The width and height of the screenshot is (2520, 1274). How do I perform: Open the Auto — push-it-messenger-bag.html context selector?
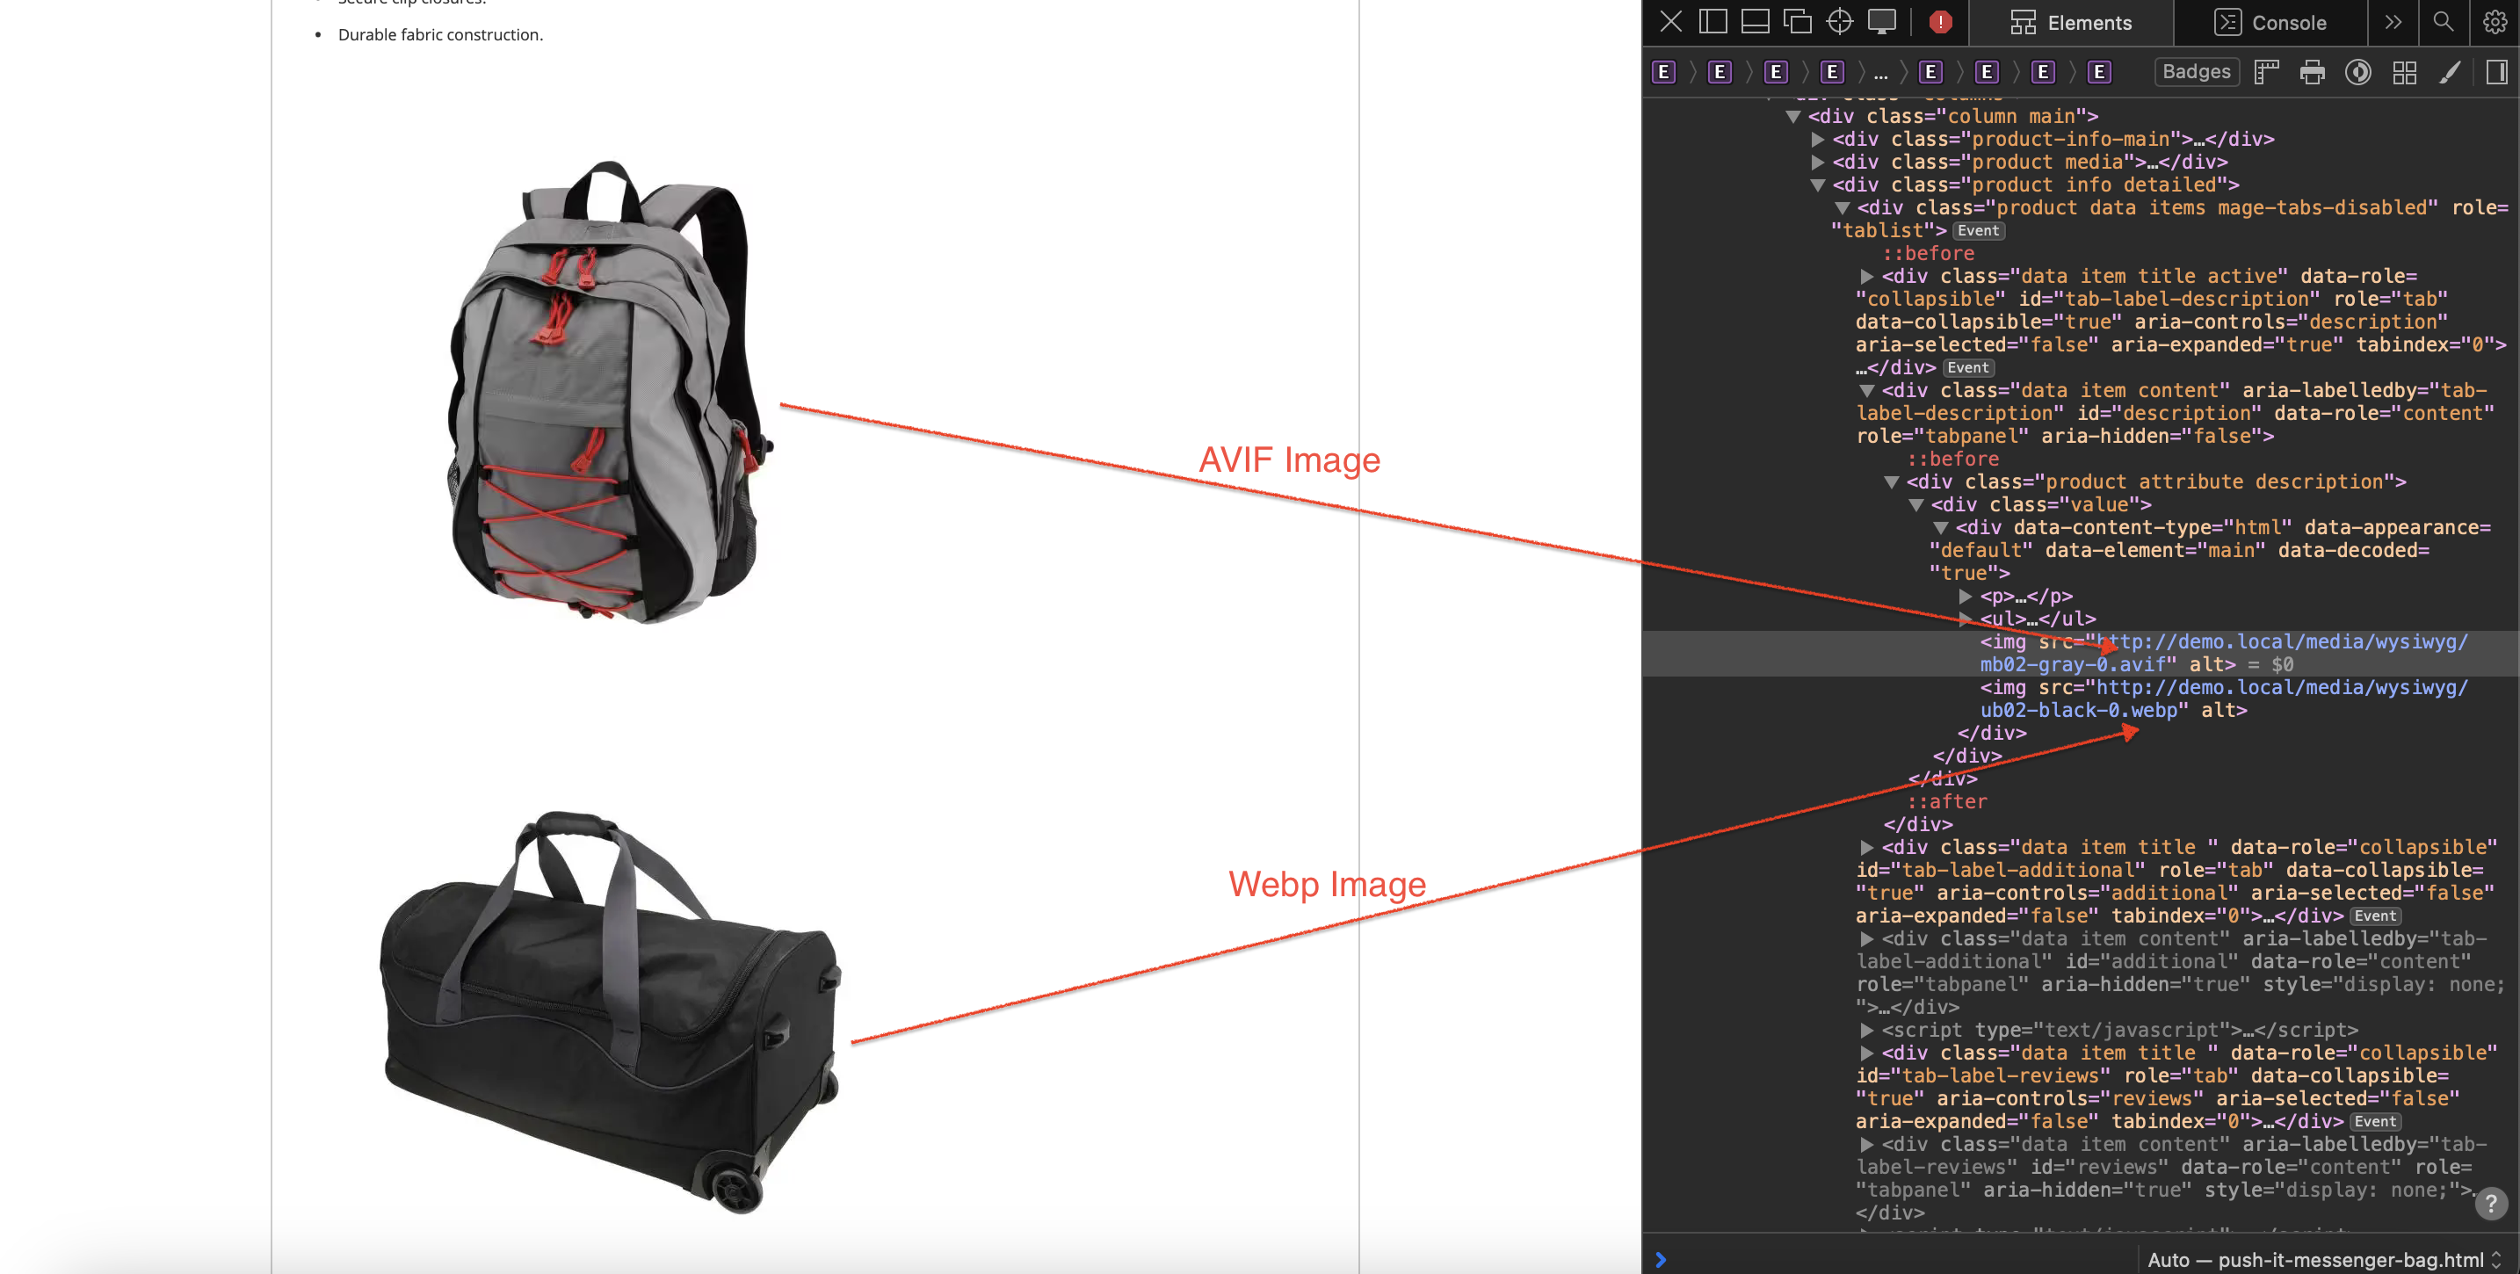point(2324,1259)
